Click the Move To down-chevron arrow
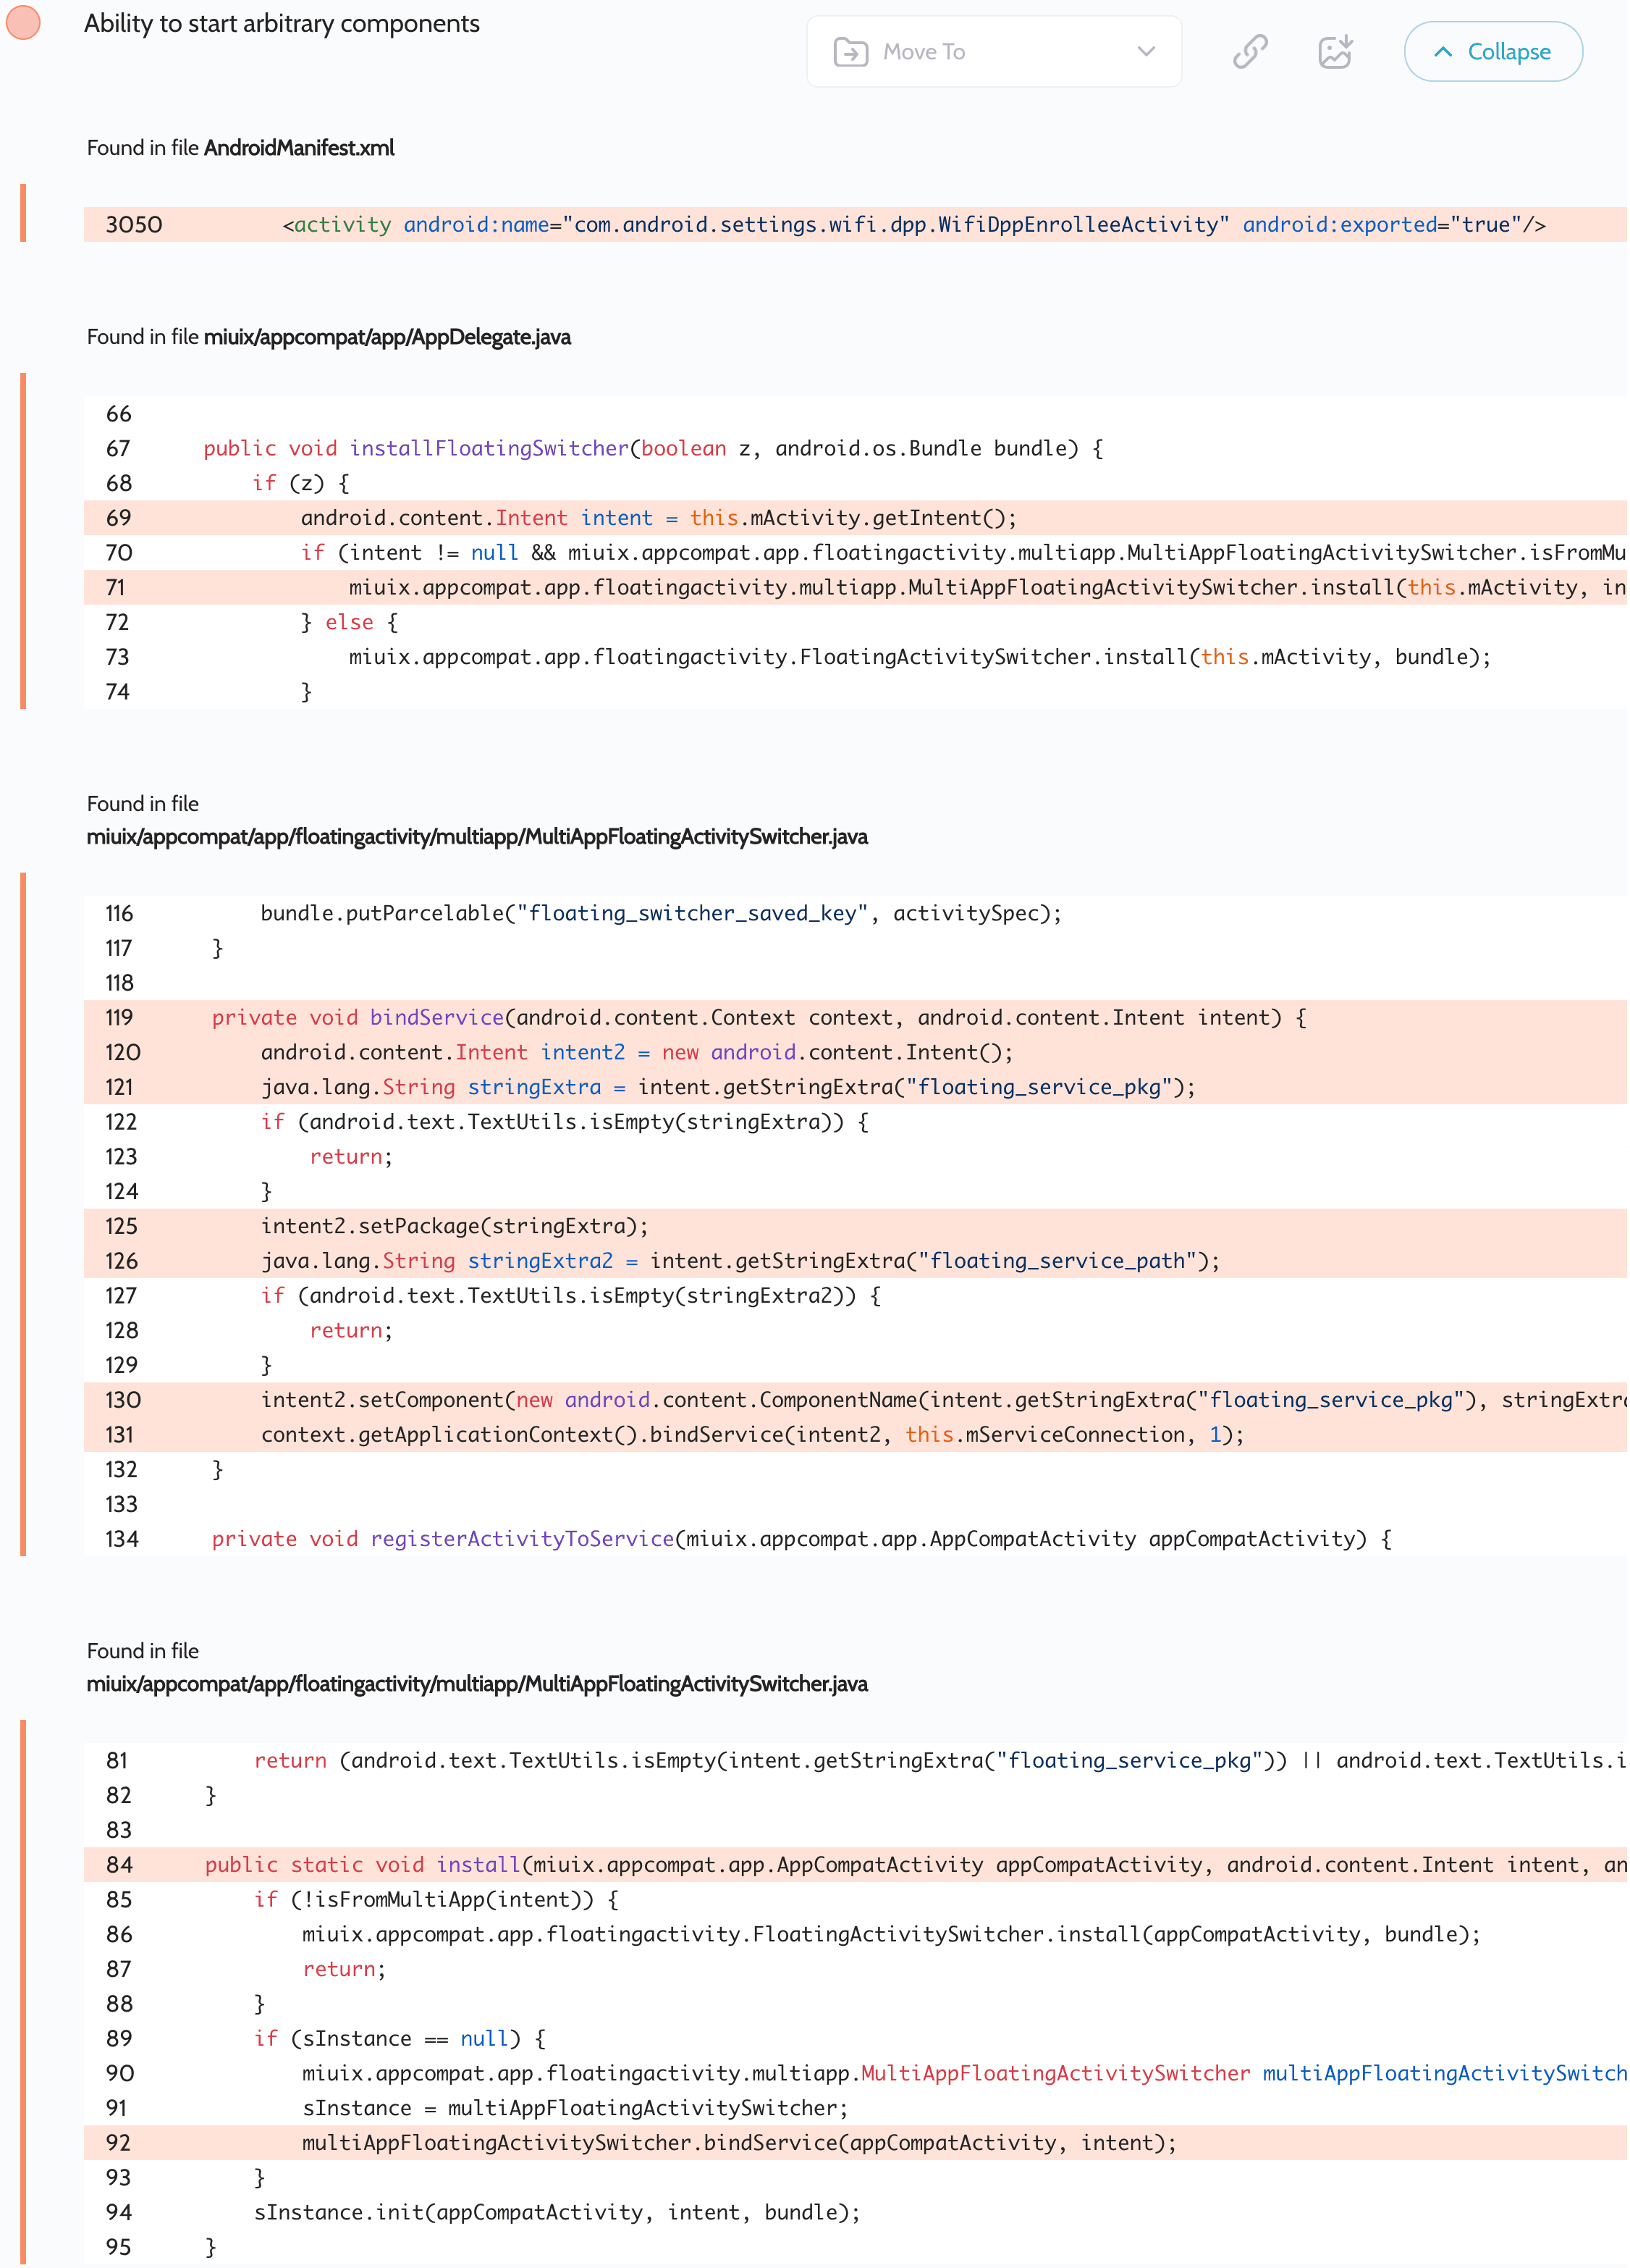Viewport: 1630px width, 2268px height. coord(1145,51)
